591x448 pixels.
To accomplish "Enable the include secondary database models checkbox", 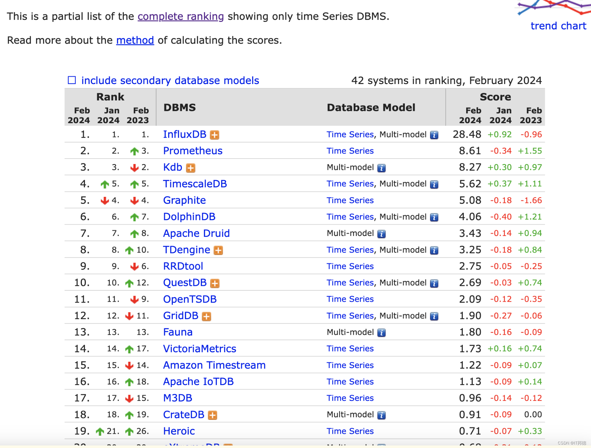I will pos(72,80).
